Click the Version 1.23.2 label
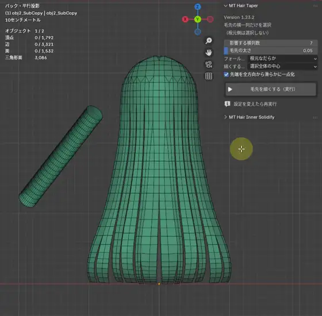 coord(239,17)
